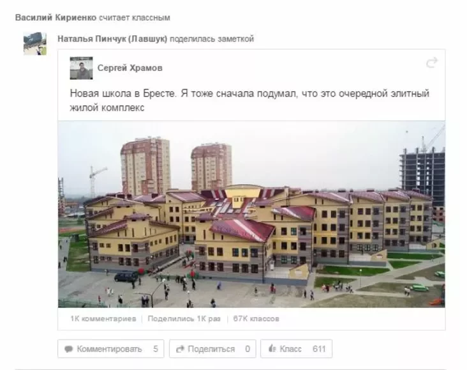Image resolution: width=467 pixels, height=370 pixels.
Task: Click the Комментировать button label
Action: click(109, 349)
